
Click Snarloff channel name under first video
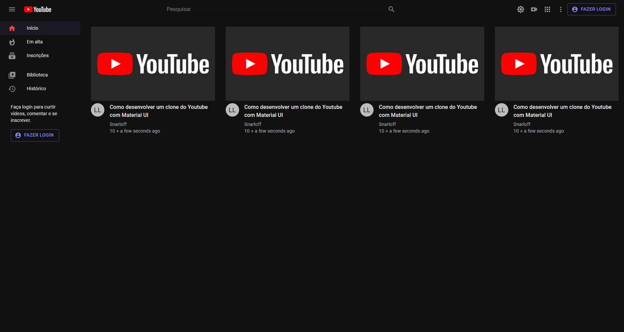point(118,124)
